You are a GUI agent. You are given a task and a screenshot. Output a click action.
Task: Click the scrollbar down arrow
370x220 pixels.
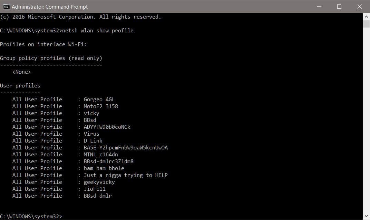366,216
